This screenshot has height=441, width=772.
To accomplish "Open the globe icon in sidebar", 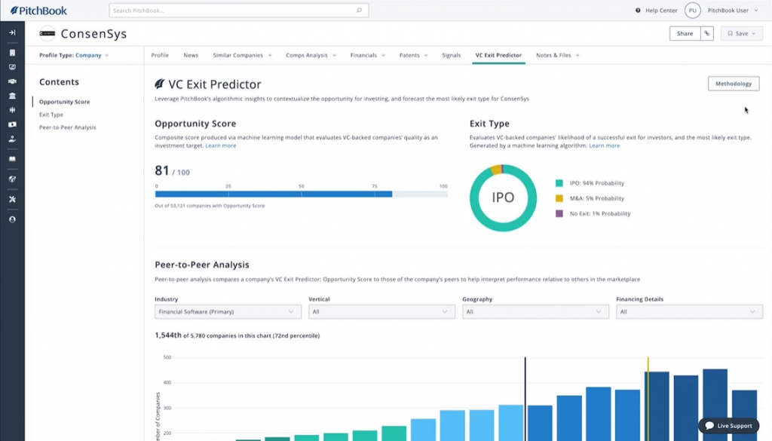I will click(12, 179).
